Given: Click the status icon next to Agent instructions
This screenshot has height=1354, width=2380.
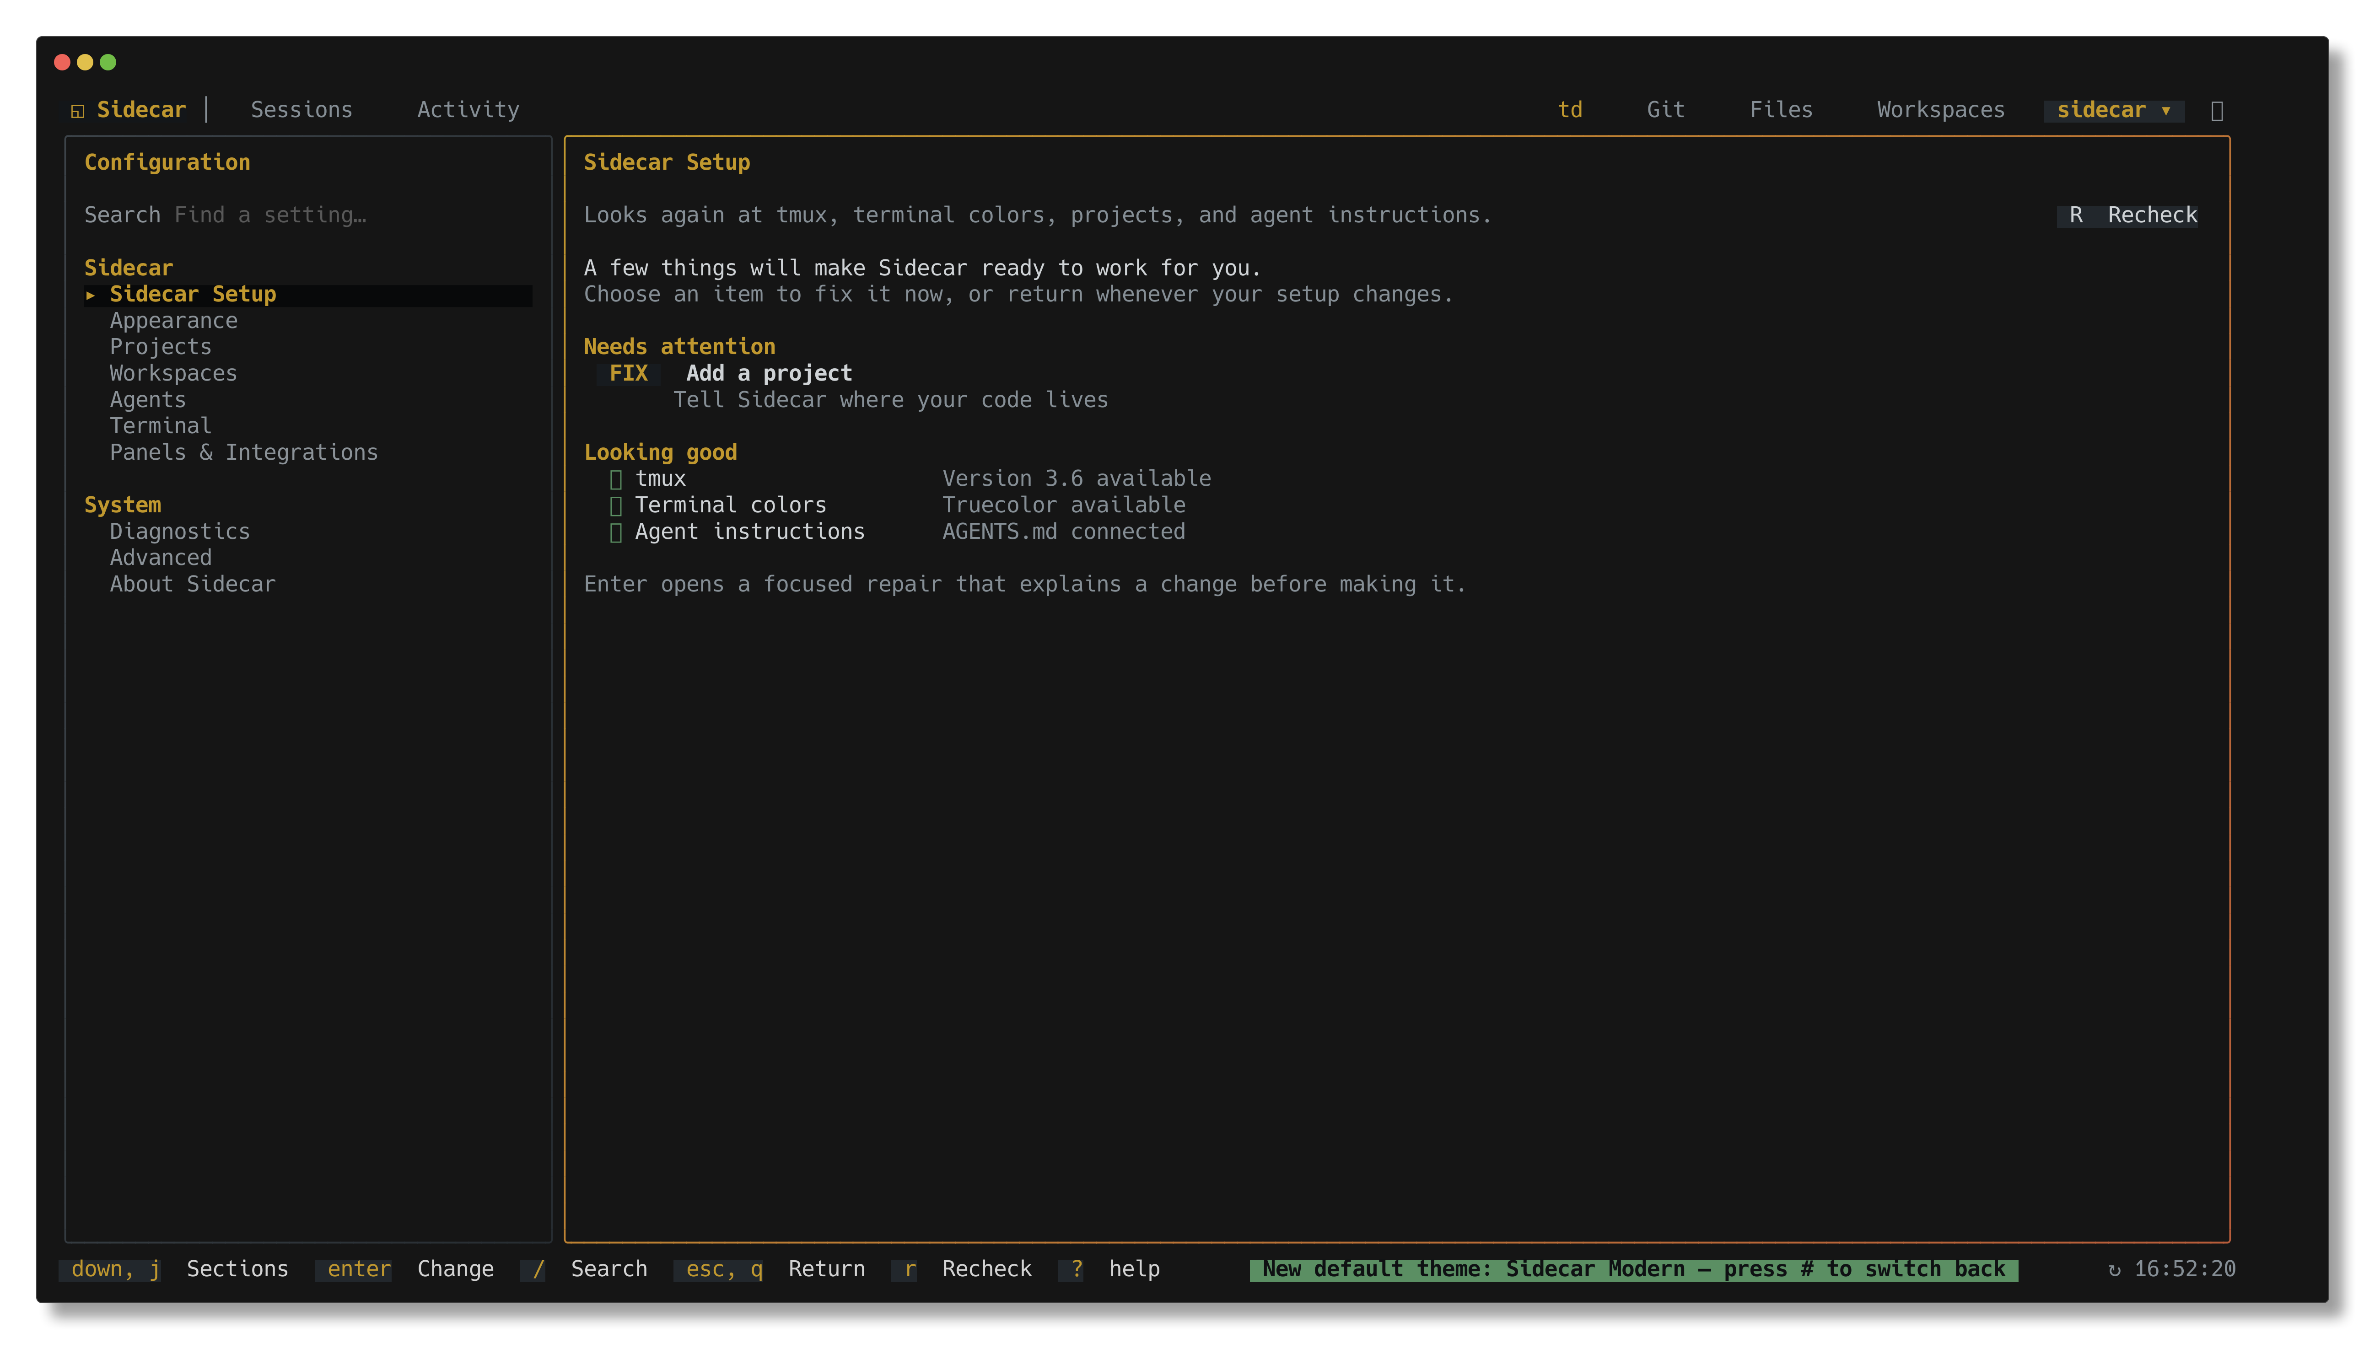Looking at the screenshot, I should coord(616,532).
